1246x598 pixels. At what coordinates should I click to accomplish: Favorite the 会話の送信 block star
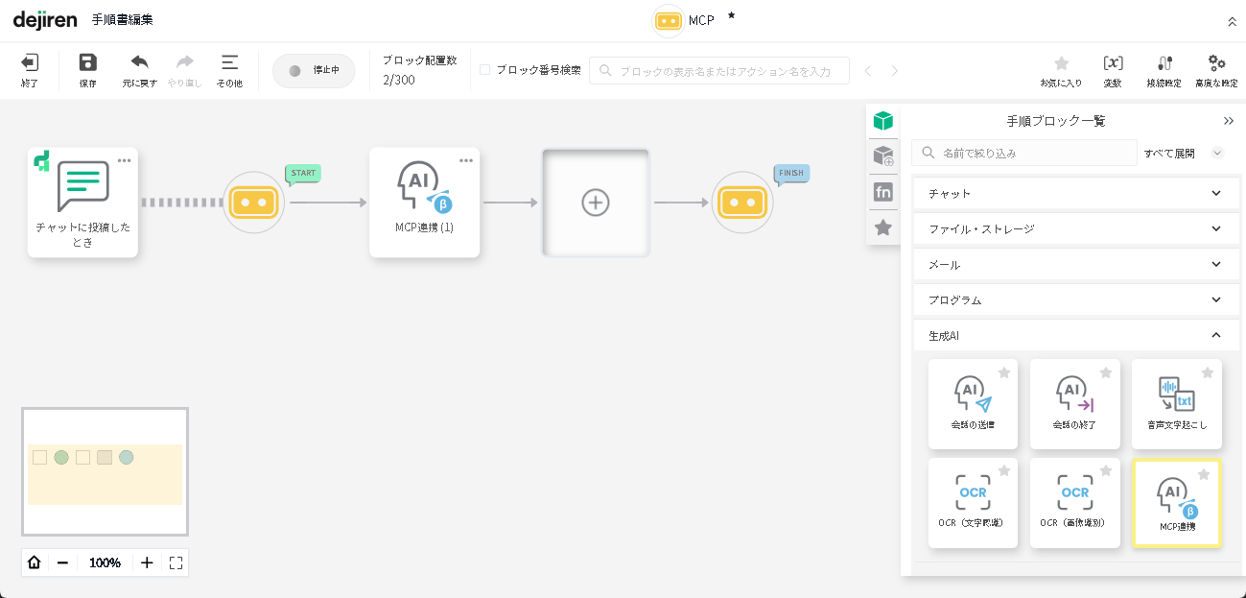pyautogui.click(x=1004, y=372)
